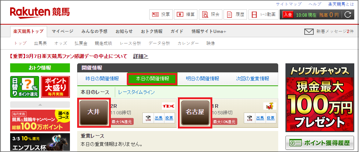Open the ポイント大盛り banner
The height and width of the screenshot is (152, 359).
(55, 87)
